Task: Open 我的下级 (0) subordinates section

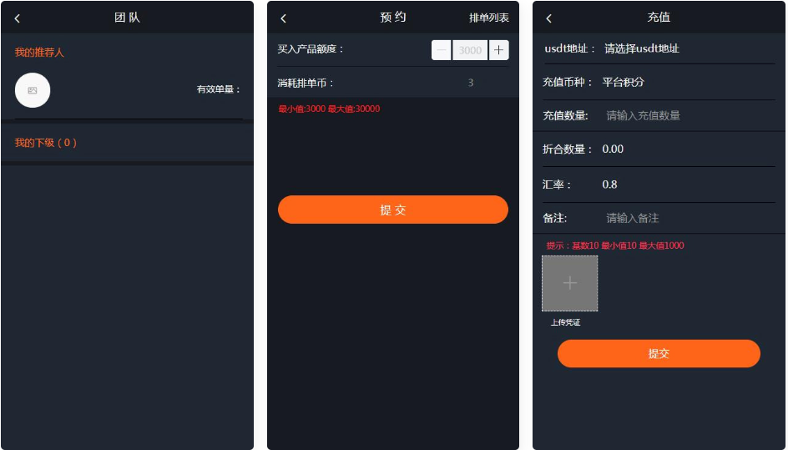Action: (x=46, y=143)
